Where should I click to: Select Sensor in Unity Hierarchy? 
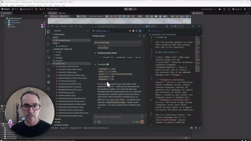point(13,27)
